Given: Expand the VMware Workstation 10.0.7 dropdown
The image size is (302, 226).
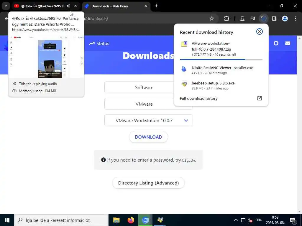Looking at the screenshot, I should [149, 120].
